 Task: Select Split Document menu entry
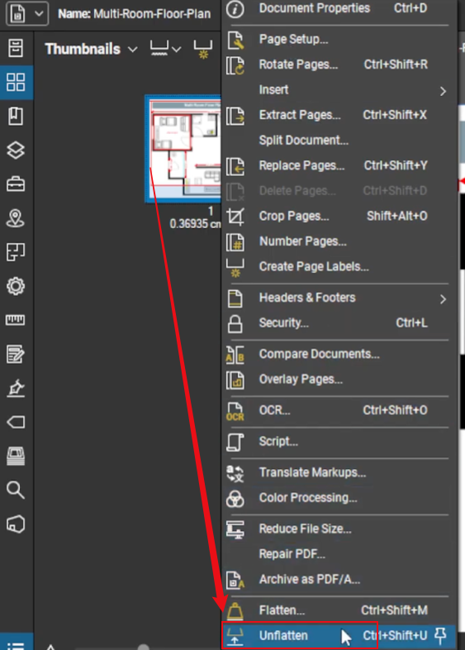tap(339, 140)
